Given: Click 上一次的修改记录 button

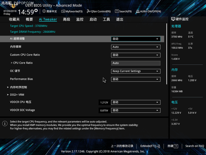Looking at the screenshot, I should tap(122, 146).
